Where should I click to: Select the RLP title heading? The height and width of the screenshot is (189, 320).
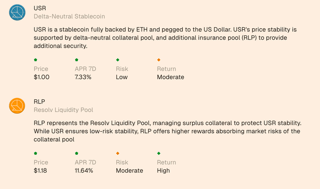tap(40, 101)
